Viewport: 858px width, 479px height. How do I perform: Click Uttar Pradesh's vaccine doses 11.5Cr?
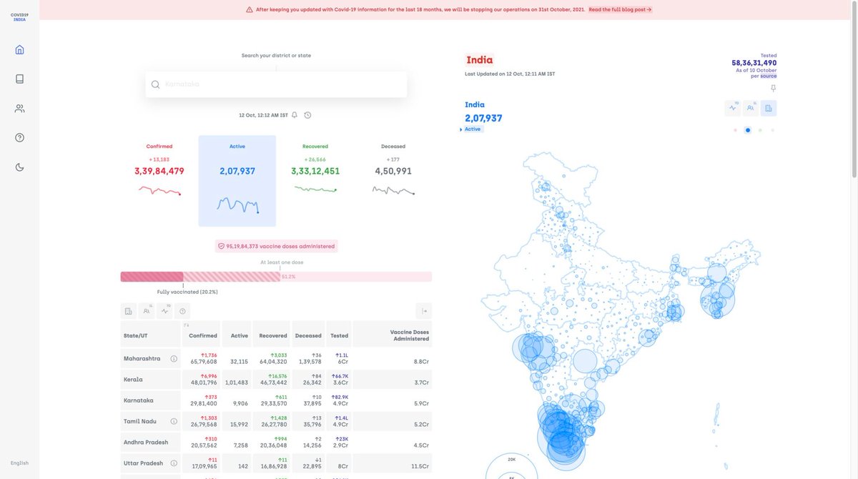tap(420, 466)
